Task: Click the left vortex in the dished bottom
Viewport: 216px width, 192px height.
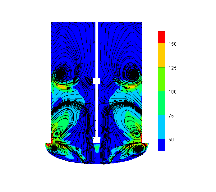Action: point(55,149)
